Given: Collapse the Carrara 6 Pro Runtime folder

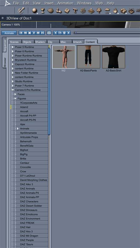Looking at the screenshot, I should coord(13,90).
